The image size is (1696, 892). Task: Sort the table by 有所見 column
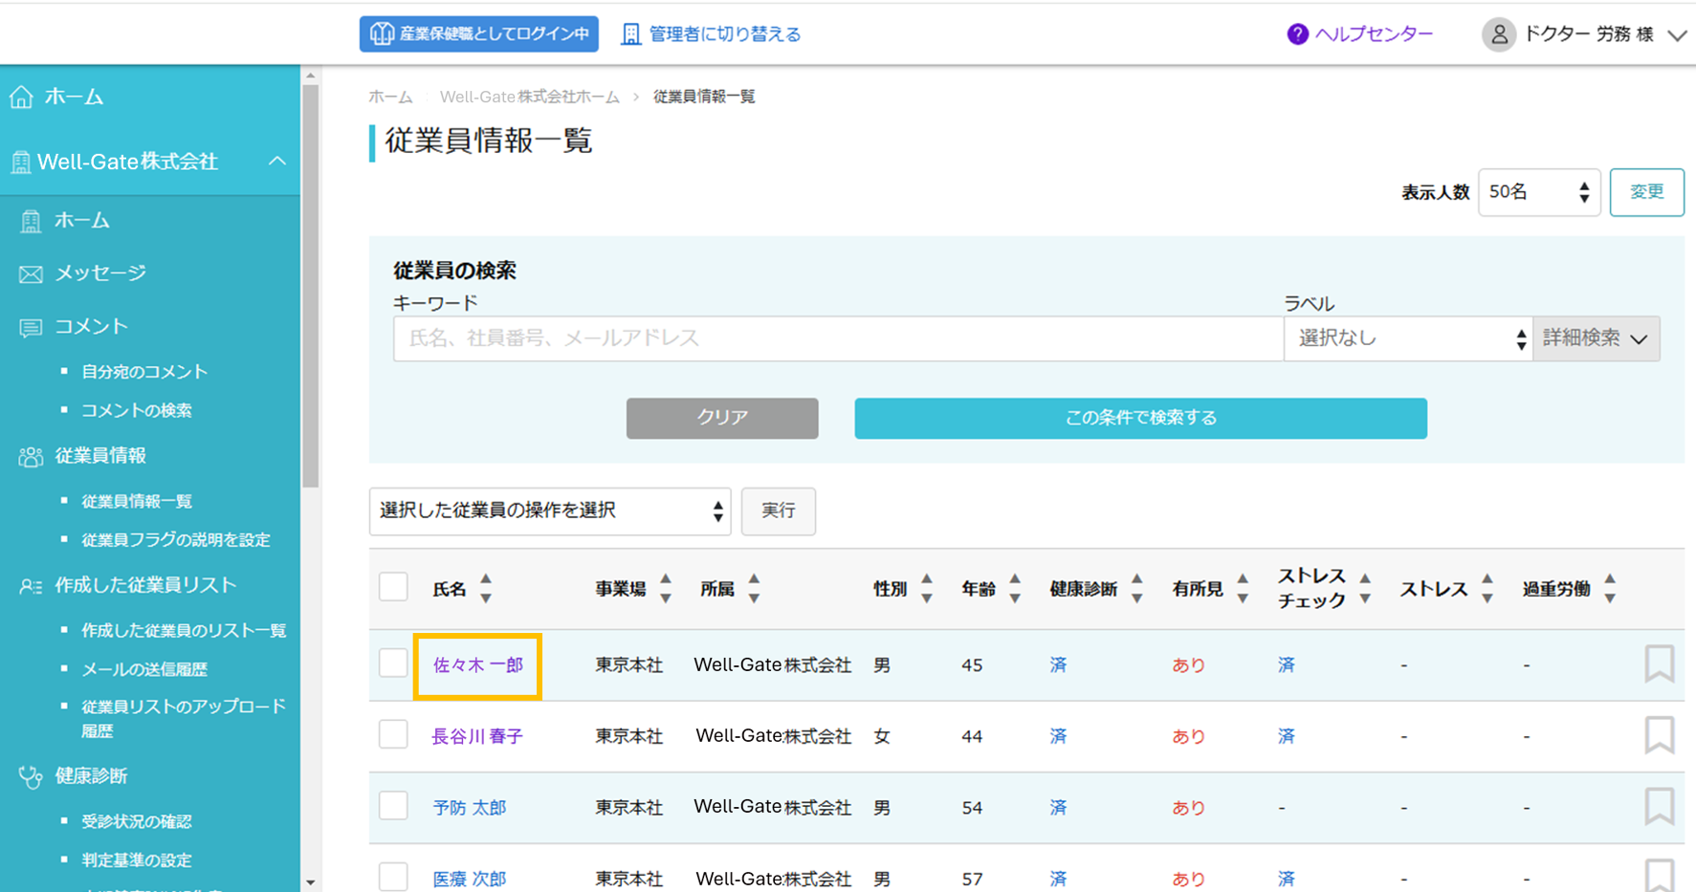click(1243, 589)
